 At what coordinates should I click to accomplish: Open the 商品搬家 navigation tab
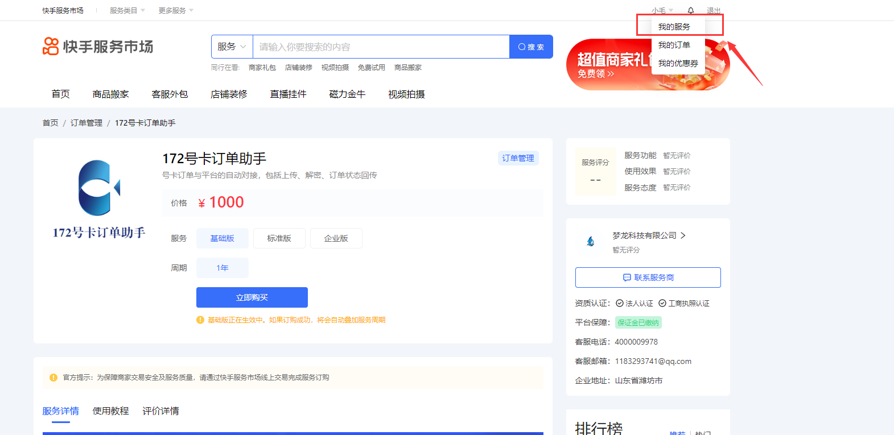tap(111, 94)
